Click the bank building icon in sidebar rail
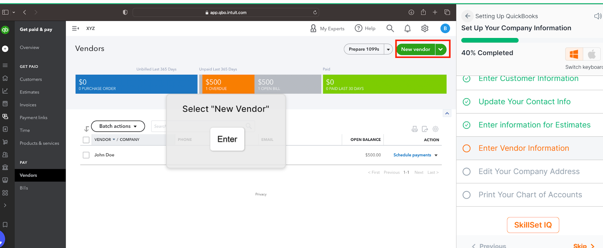 click(x=5, y=167)
